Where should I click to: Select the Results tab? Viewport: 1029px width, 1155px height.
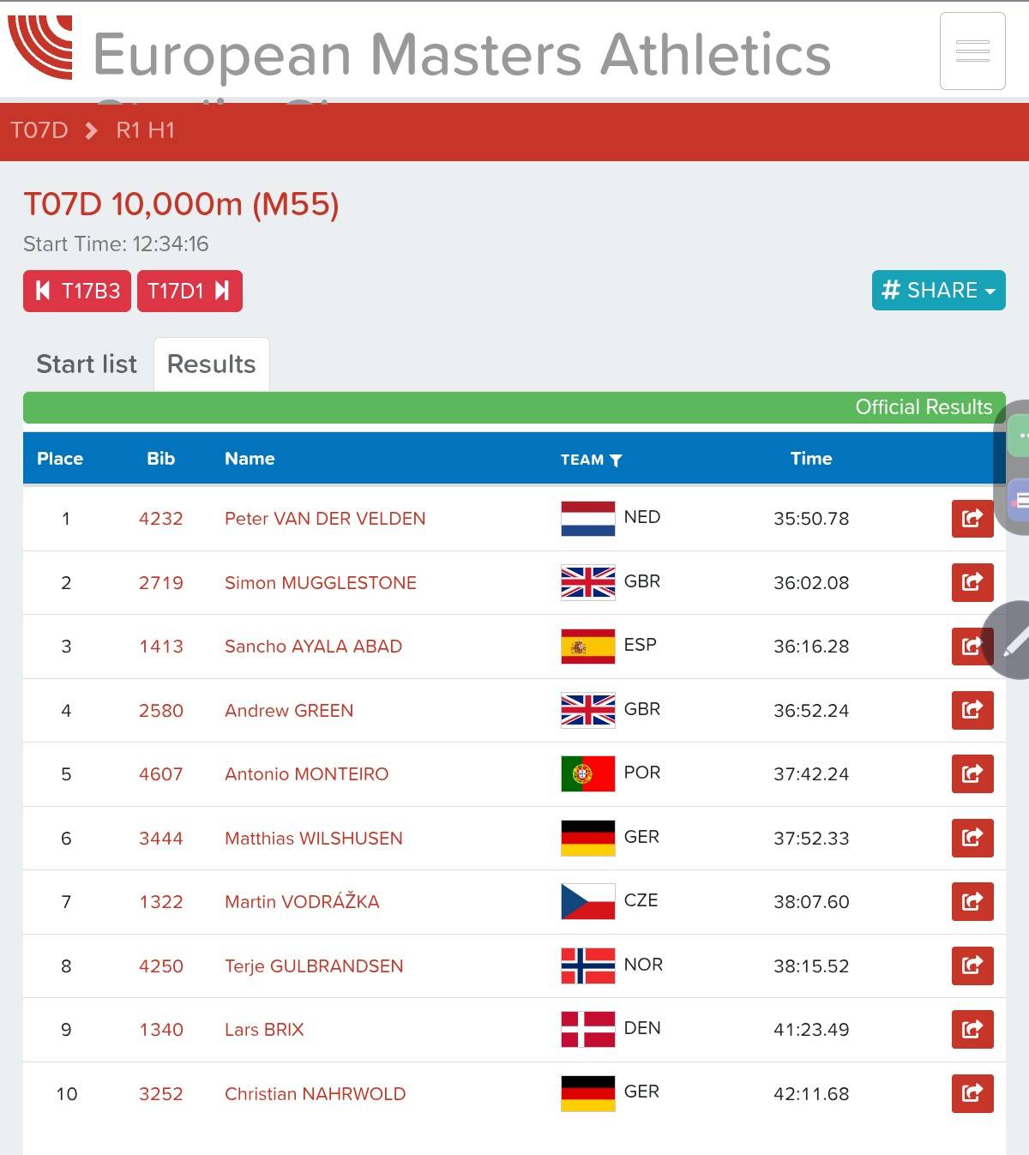point(211,364)
